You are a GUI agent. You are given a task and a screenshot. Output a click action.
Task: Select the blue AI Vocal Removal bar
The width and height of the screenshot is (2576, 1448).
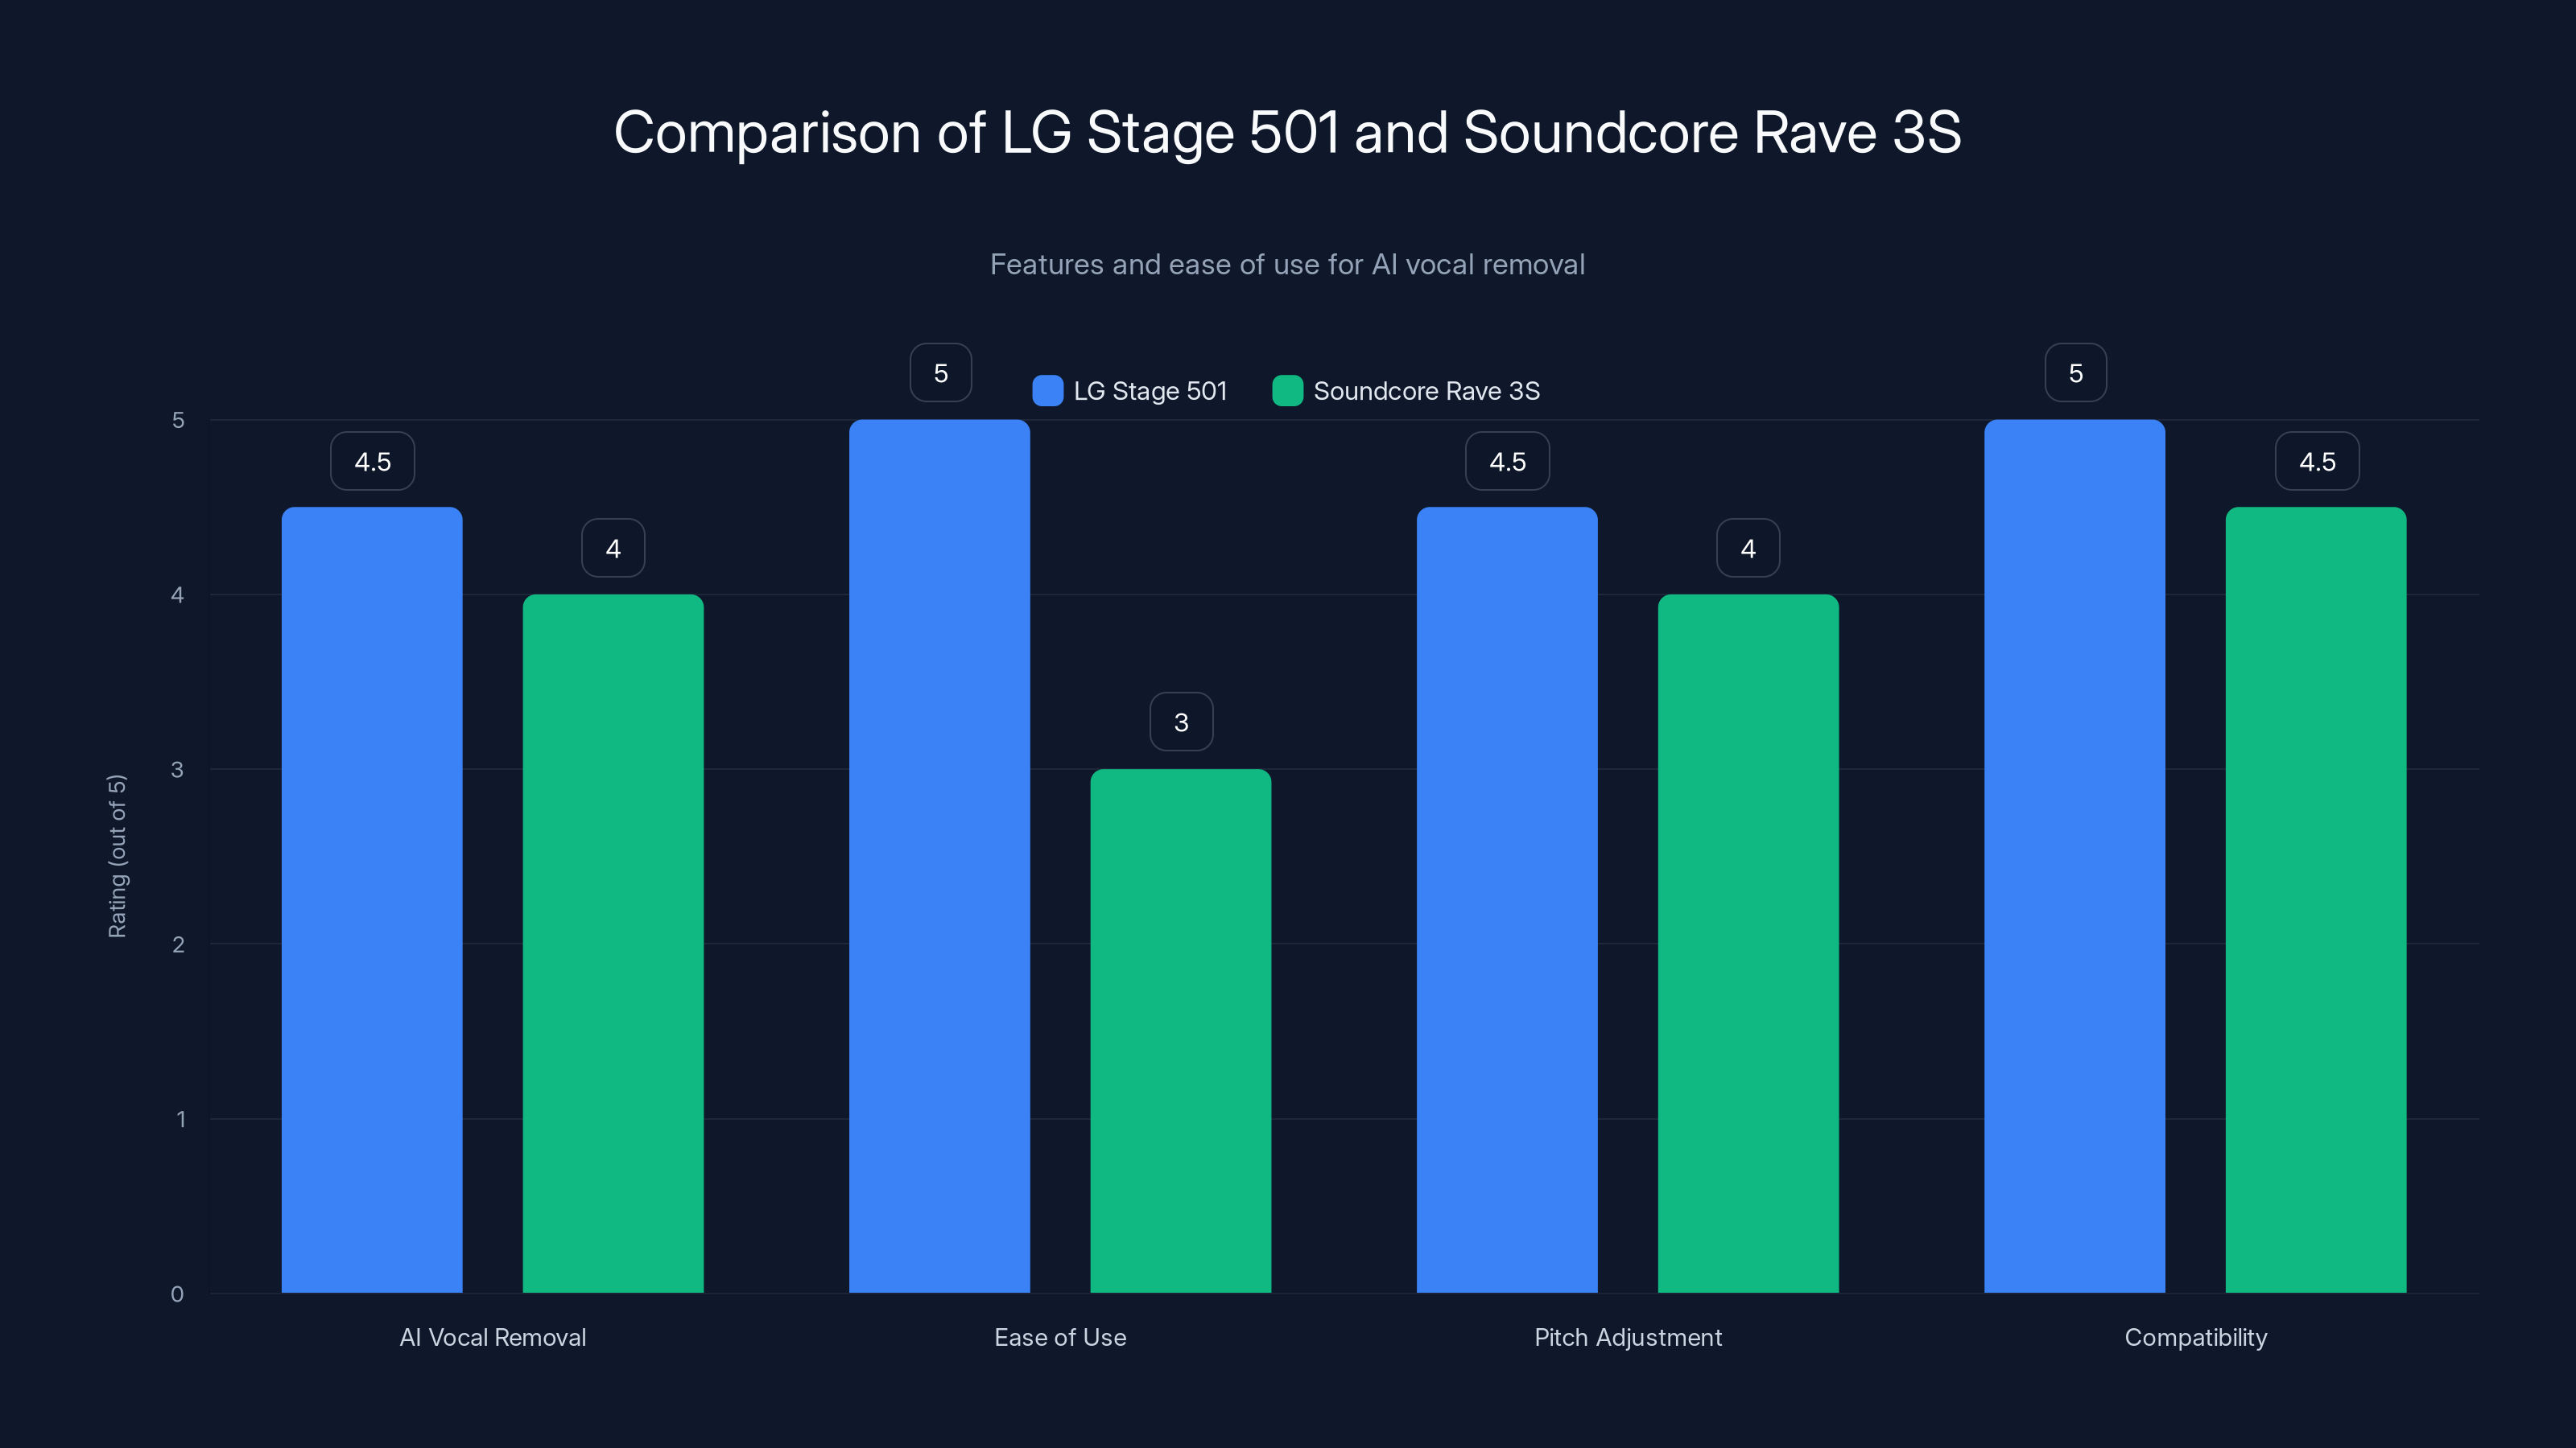pos(372,899)
